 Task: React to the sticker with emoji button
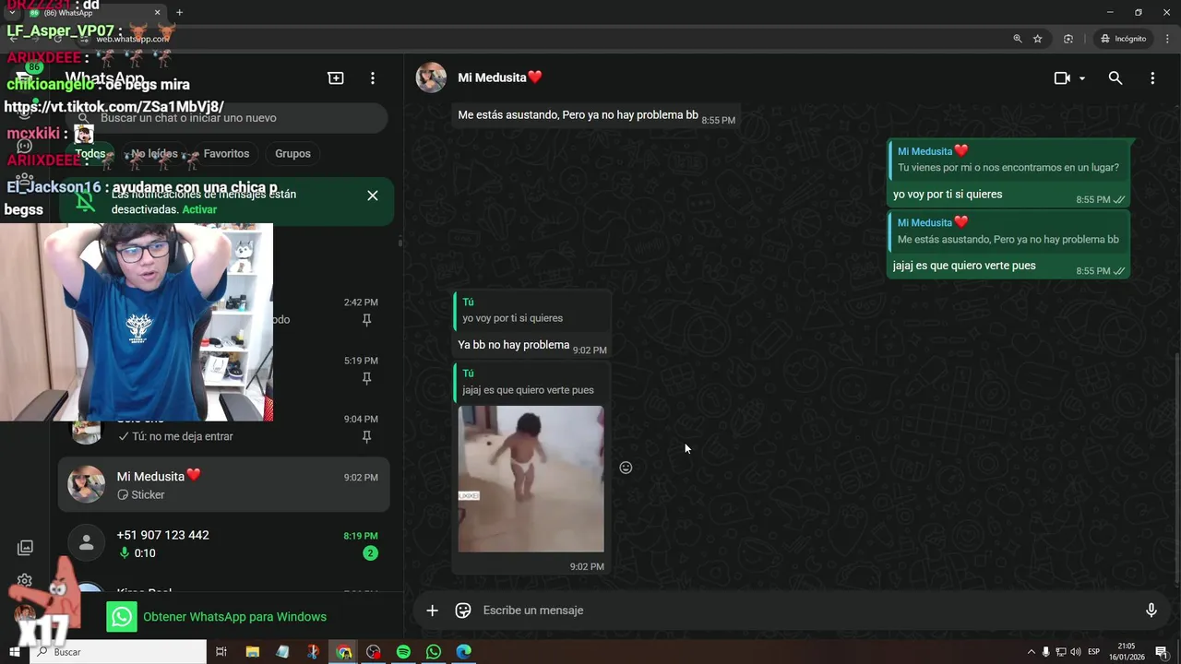626,468
